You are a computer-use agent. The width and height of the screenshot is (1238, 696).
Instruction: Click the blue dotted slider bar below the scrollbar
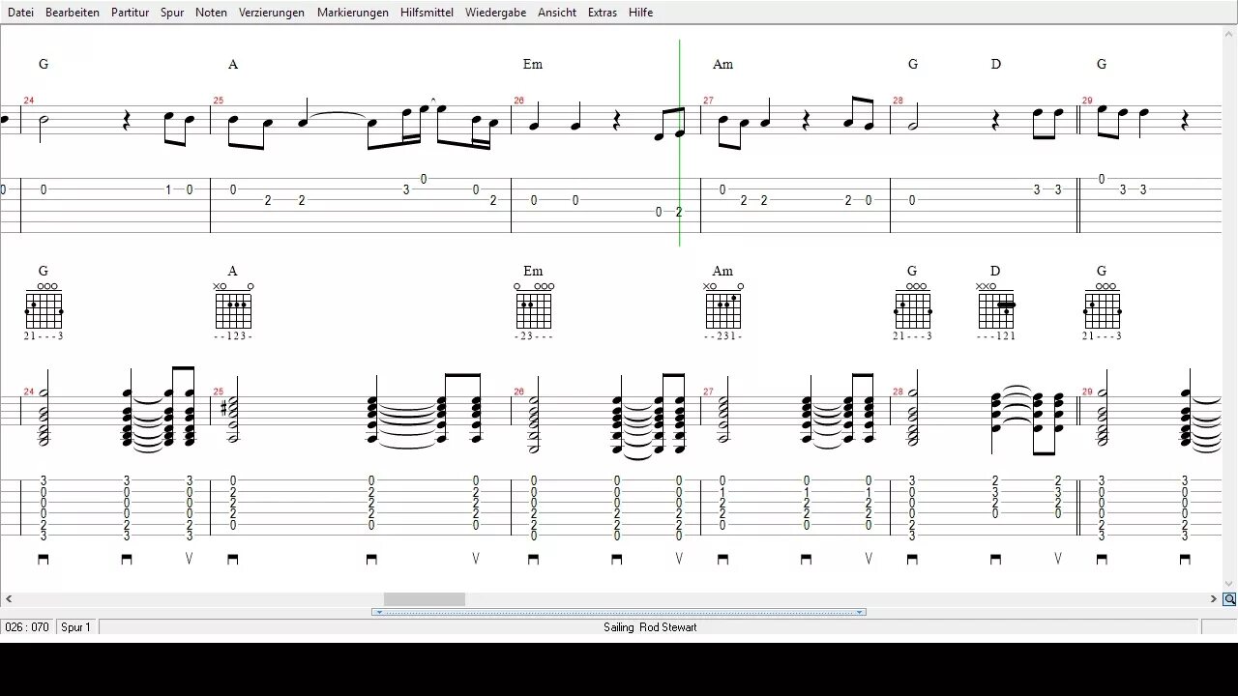[x=619, y=612]
